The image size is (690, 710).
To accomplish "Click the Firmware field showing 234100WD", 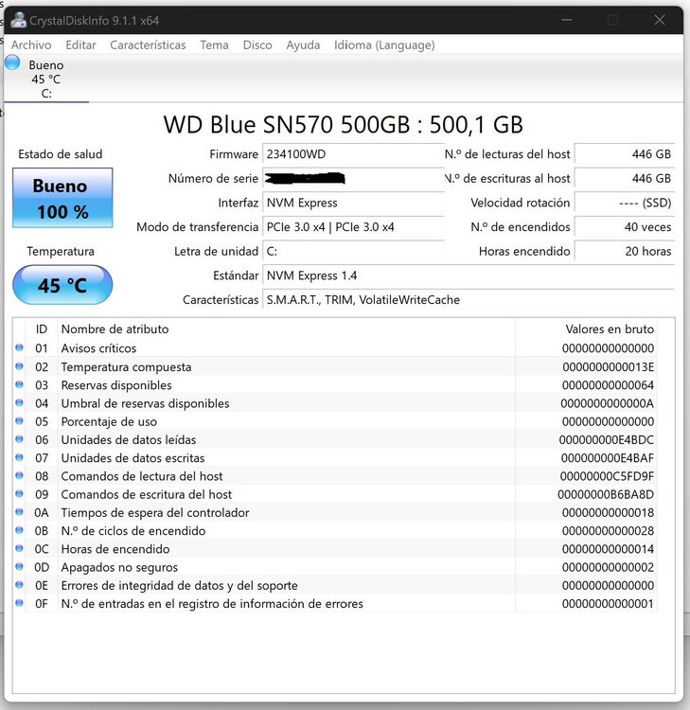I will [353, 154].
